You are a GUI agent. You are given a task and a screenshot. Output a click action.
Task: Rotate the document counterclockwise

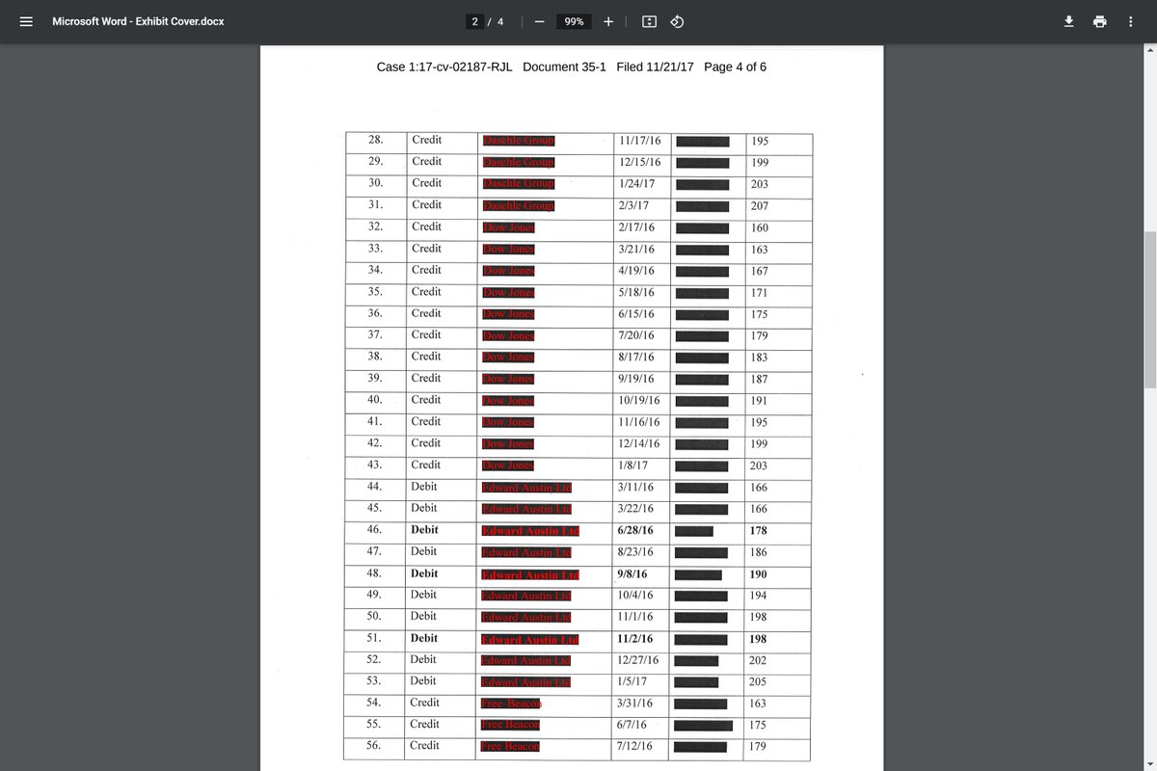(677, 21)
